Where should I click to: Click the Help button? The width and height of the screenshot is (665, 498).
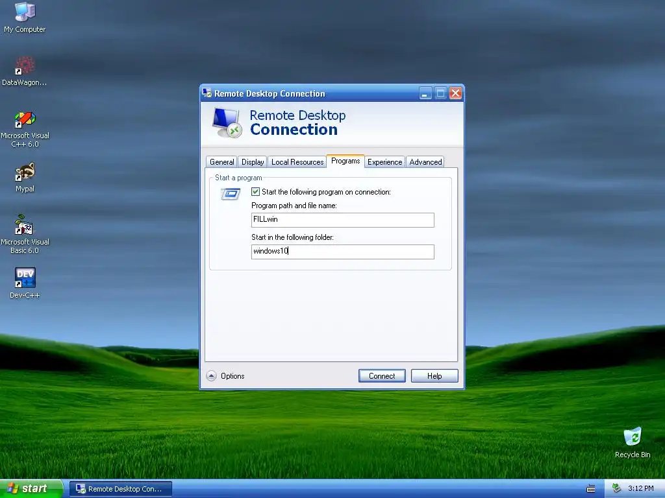(434, 376)
